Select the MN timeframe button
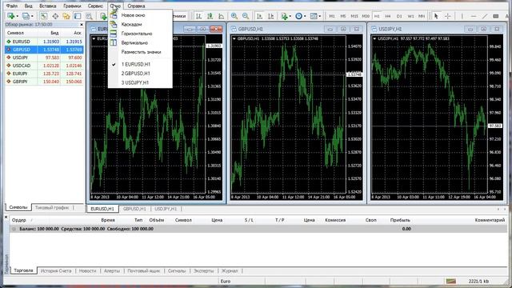 [x=422, y=16]
